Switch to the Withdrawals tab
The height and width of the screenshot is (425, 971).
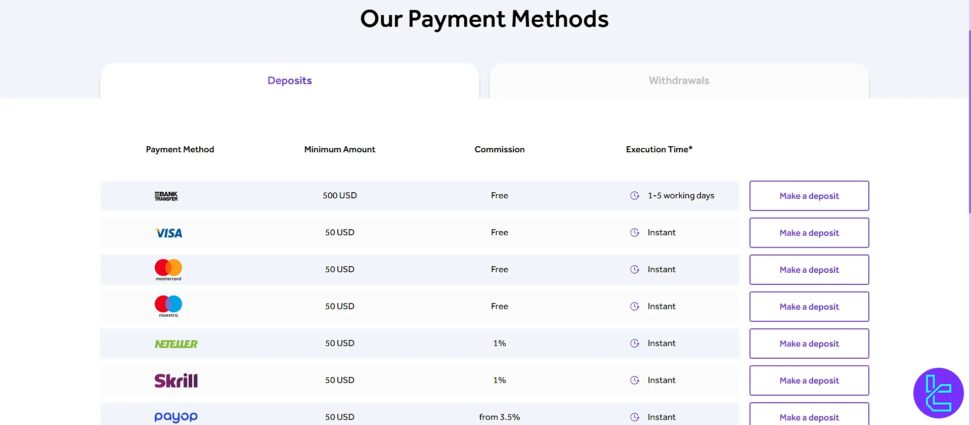(x=679, y=80)
